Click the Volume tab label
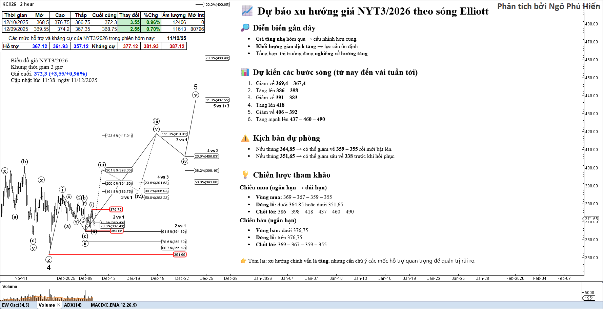The image size is (603, 309). [x=46, y=305]
